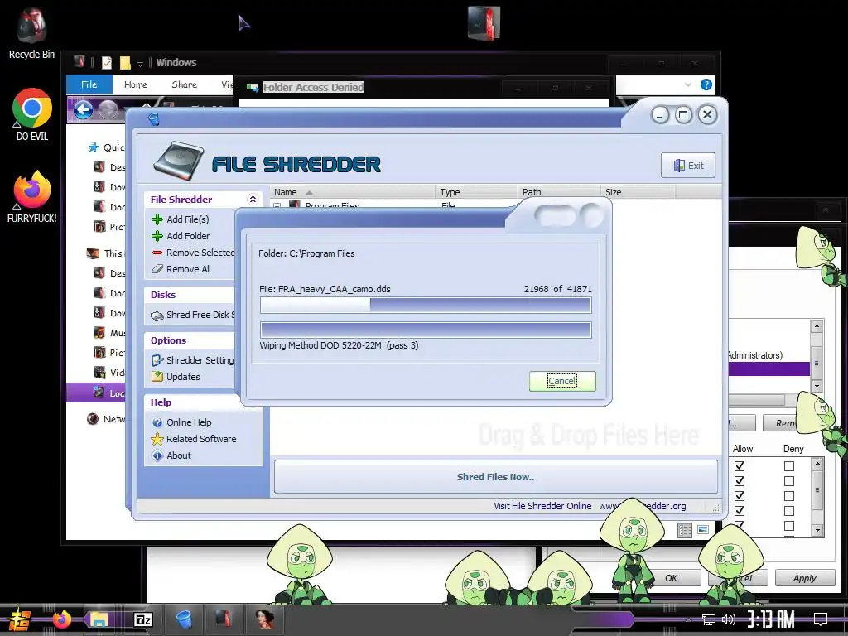Check the third Deny checkbox in permissions

point(789,496)
